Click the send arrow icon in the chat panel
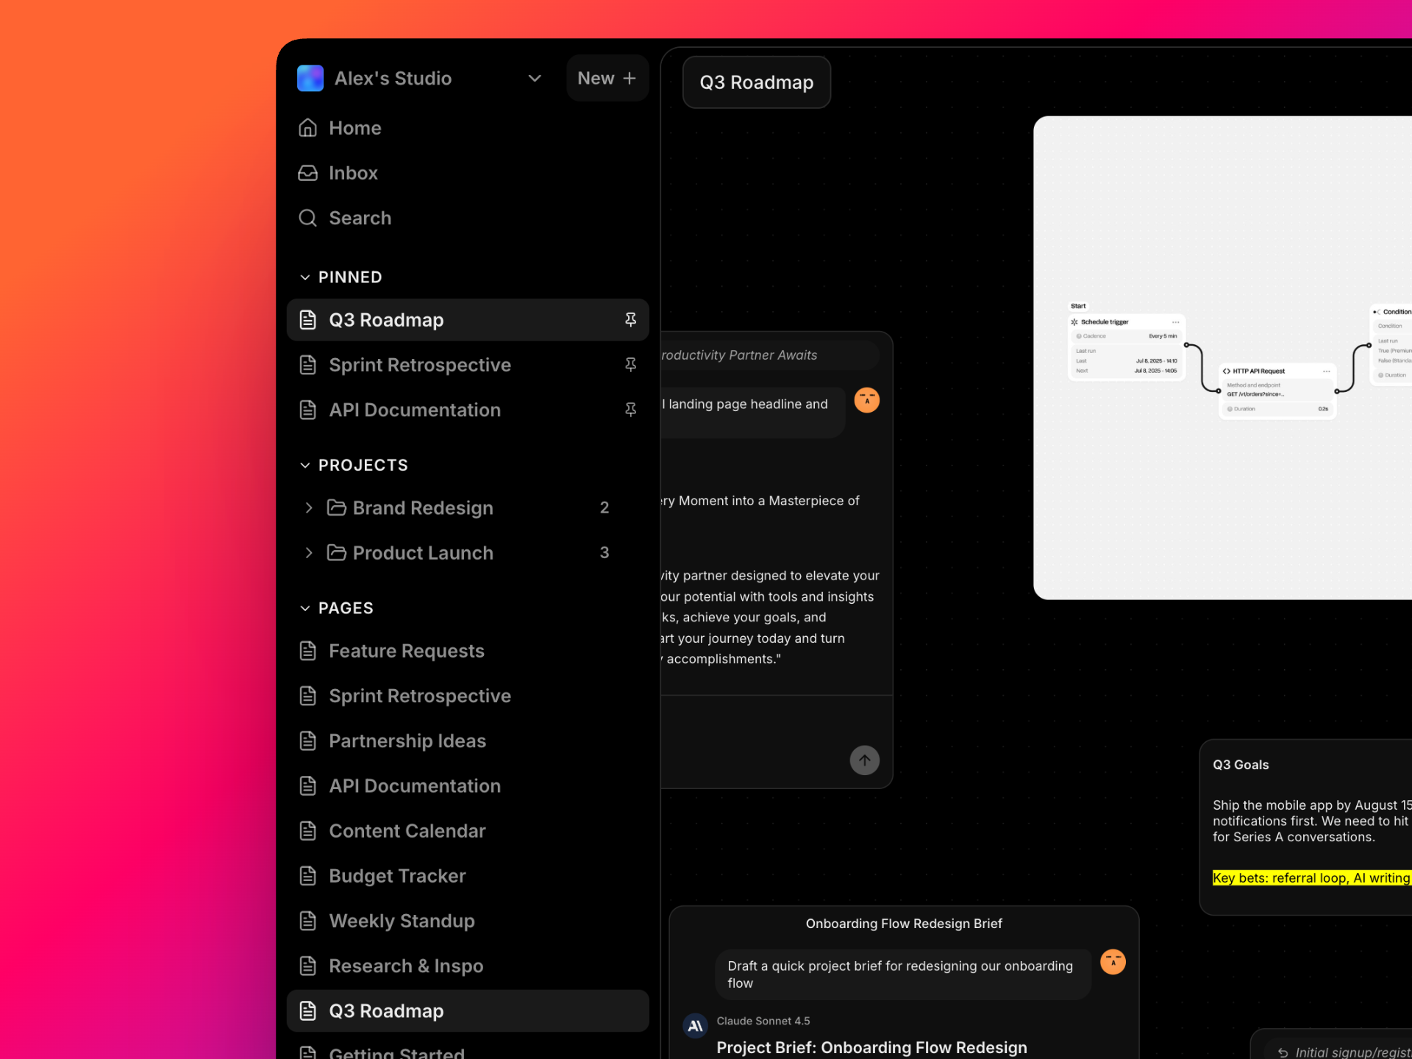 864,760
